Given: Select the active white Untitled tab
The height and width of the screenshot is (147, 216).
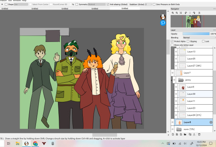Looking at the screenshot, I should coord(125,8).
